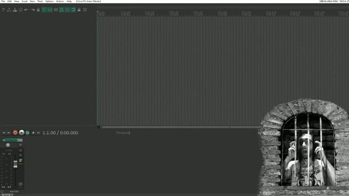The width and height of the screenshot is (349, 196).
Task: Adjust the master pan knob
Action: click(8, 145)
